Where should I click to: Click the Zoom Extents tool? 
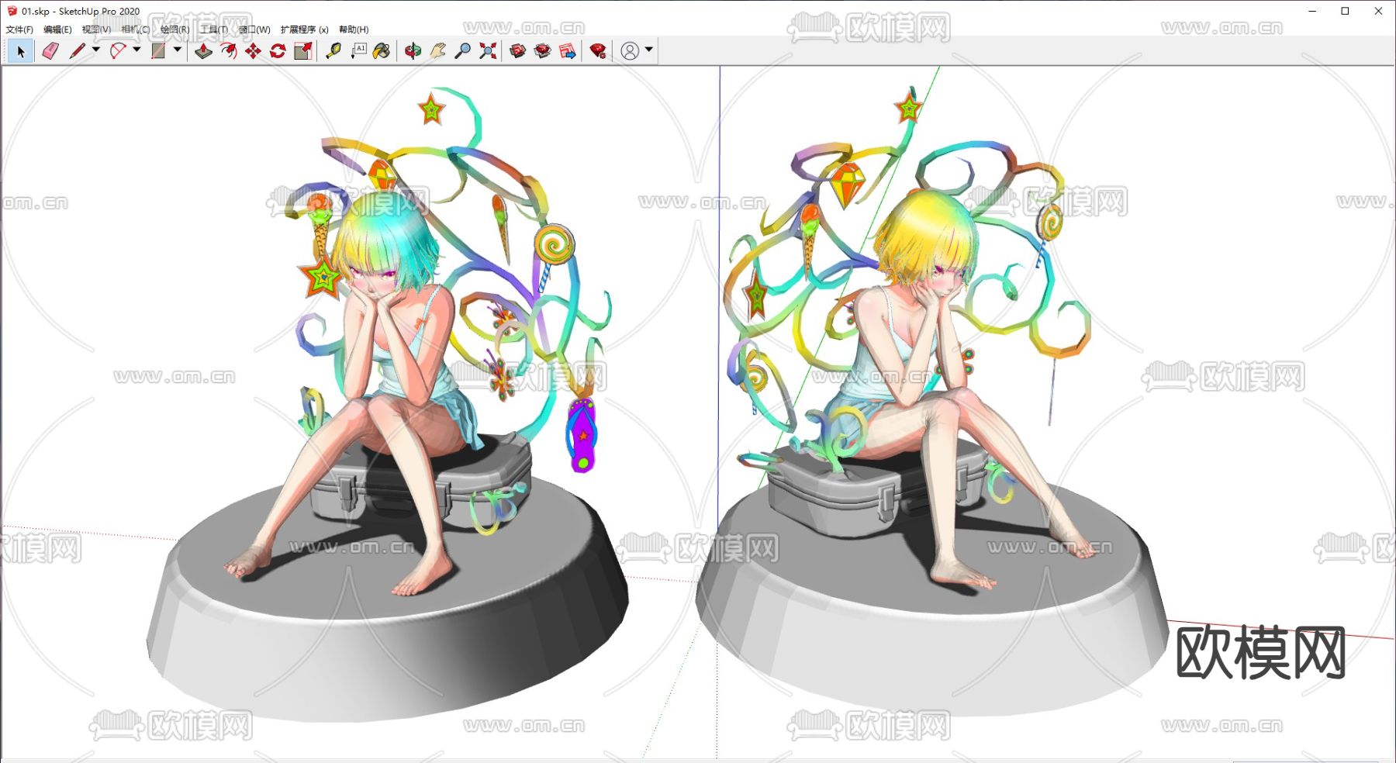488,51
